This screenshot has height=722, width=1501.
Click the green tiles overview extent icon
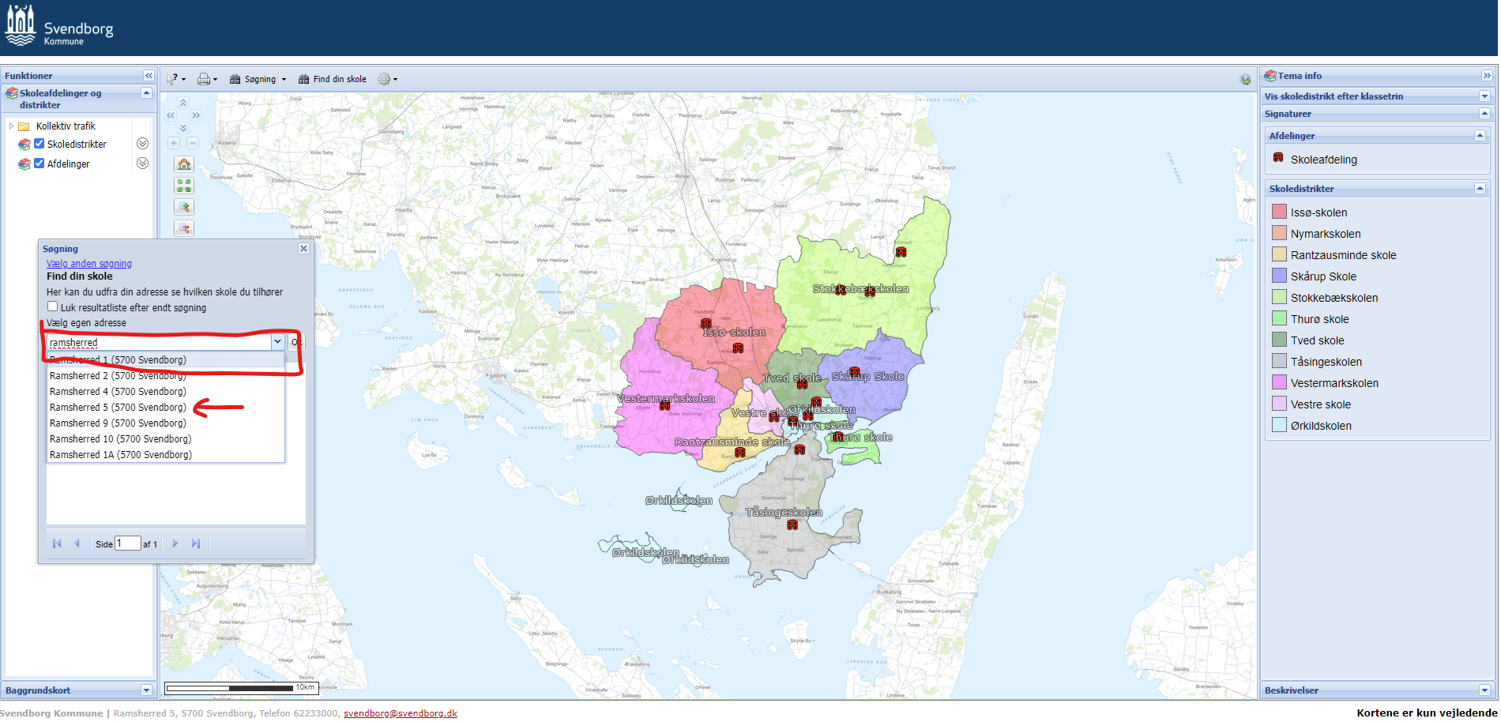coord(184,186)
